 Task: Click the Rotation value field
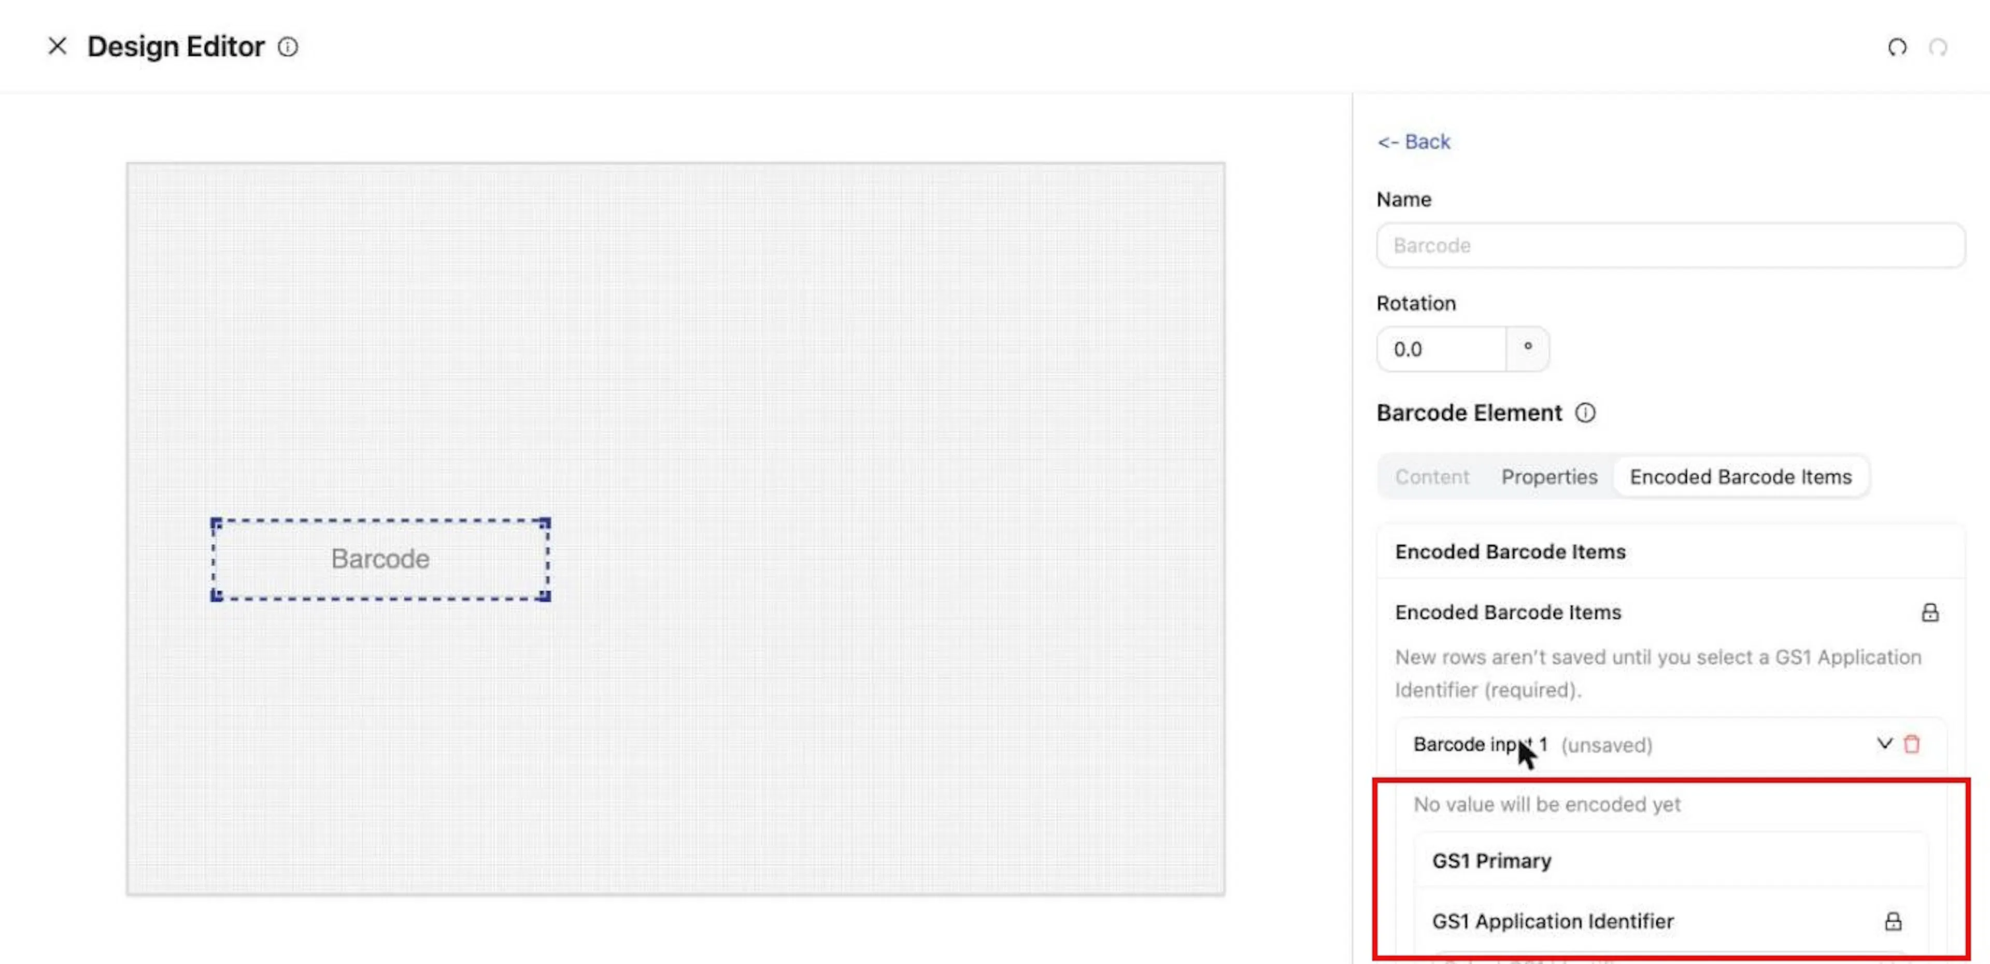1442,349
